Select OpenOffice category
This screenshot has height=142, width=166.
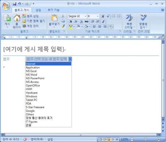(48, 85)
